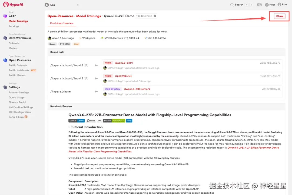The height and width of the screenshot is (195, 292).
Task: Click the Qwen tag
Action: (52, 44)
